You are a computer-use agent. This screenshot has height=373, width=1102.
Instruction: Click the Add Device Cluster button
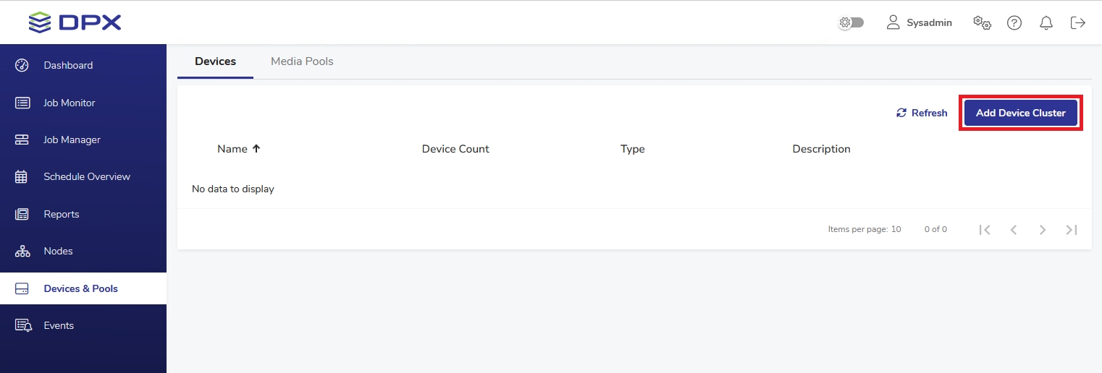click(1020, 113)
